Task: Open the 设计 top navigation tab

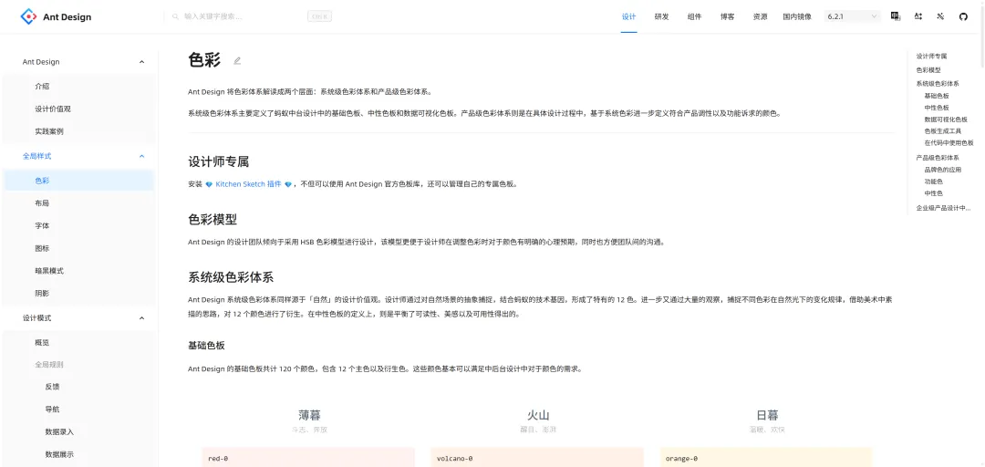Action: pyautogui.click(x=628, y=17)
